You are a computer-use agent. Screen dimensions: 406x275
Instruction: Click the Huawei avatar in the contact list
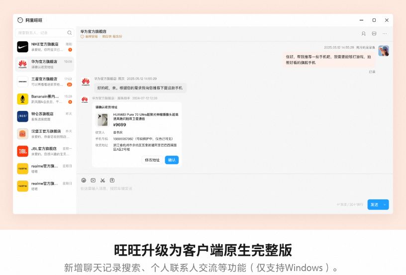click(x=23, y=64)
